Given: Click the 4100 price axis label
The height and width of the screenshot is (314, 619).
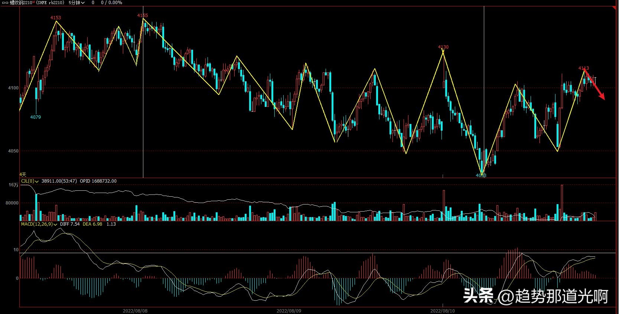Looking at the screenshot, I should (13, 88).
